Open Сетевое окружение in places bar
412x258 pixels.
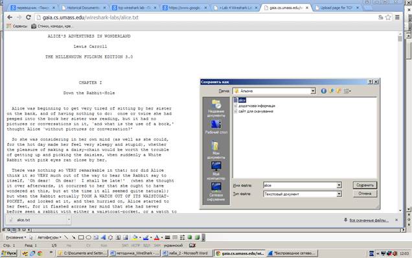(216, 192)
